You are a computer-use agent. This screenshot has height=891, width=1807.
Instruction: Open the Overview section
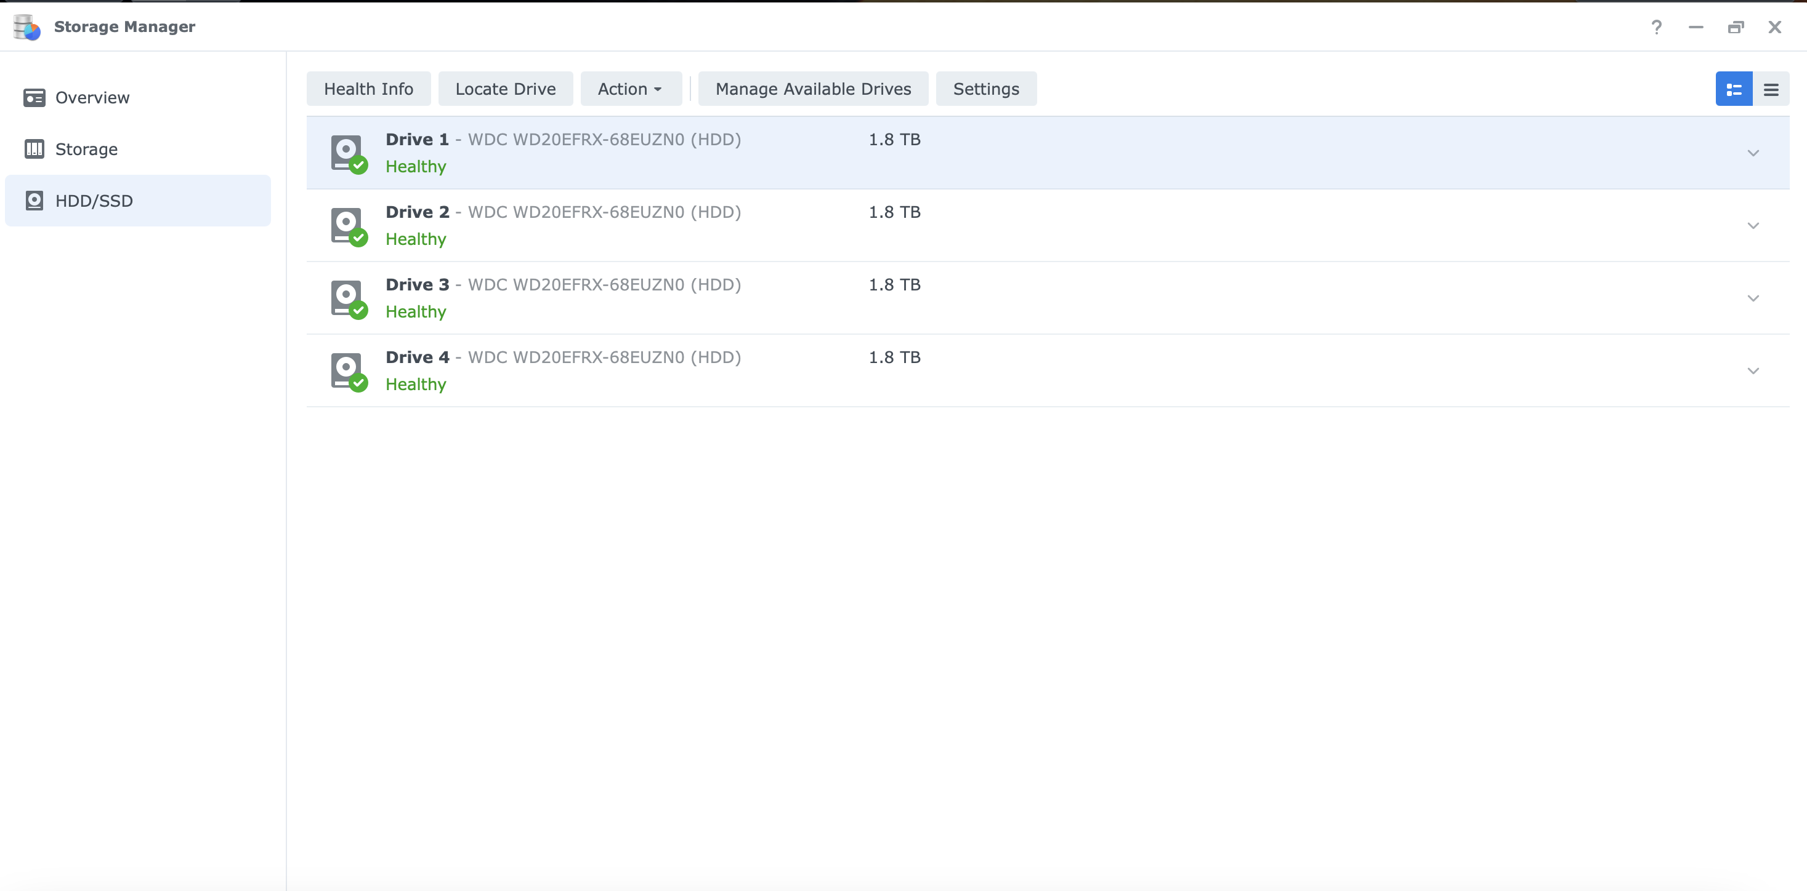point(92,97)
